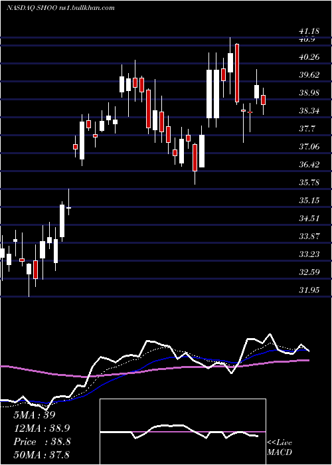Click the 36.42 price level label
The width and height of the screenshot is (332, 465).
click(x=309, y=164)
